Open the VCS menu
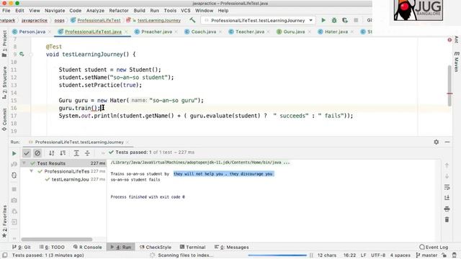The width and height of the screenshot is (461, 259). pos(186,10)
